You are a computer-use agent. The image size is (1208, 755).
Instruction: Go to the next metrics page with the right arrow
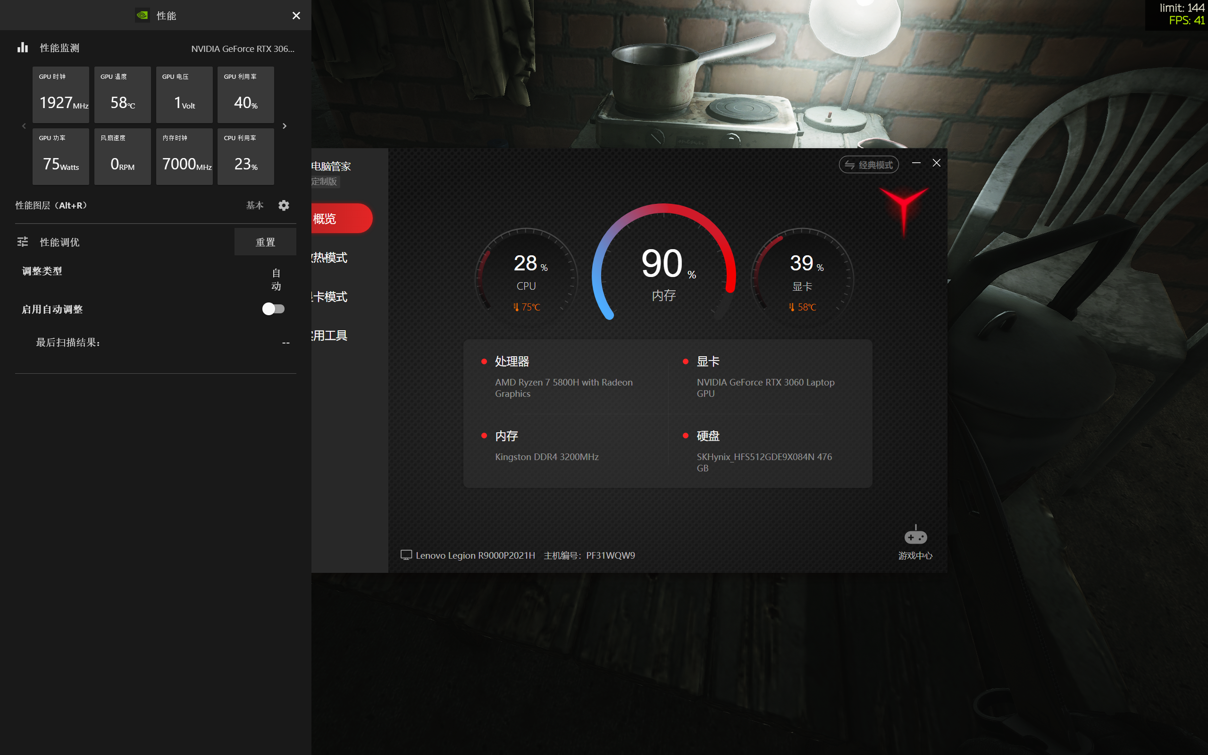click(x=285, y=126)
